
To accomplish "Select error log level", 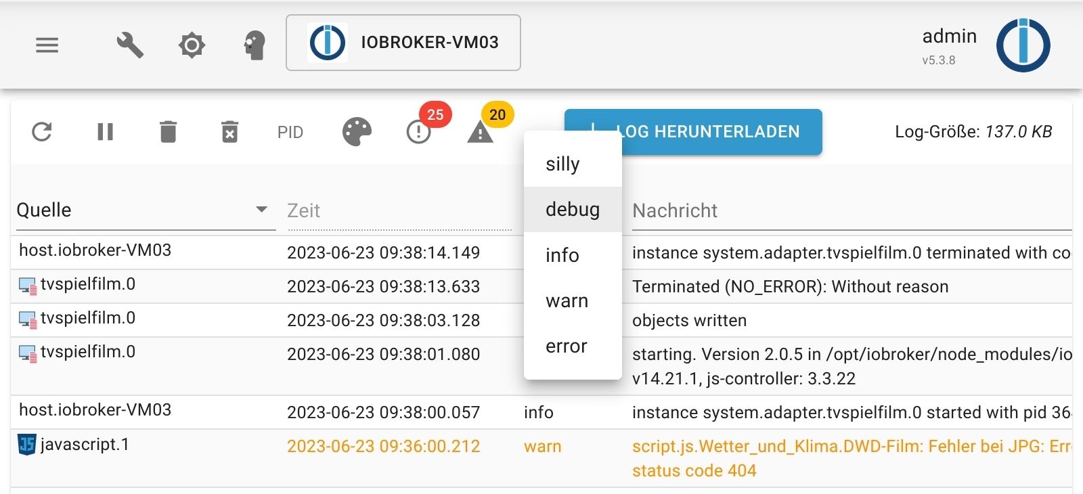I will coord(573,346).
